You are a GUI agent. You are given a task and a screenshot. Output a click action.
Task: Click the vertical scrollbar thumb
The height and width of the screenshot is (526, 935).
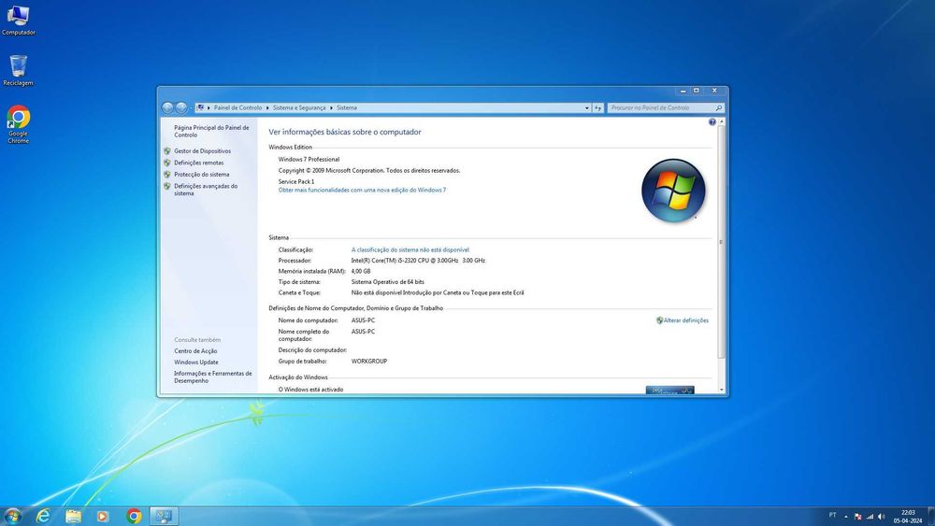point(722,242)
